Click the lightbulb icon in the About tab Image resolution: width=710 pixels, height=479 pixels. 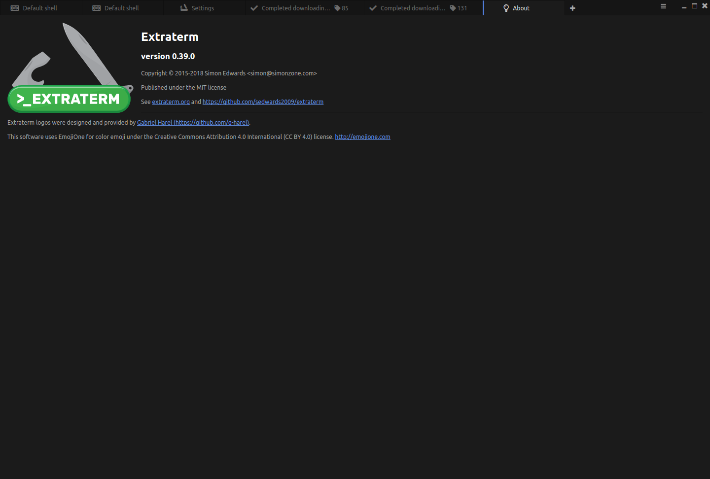tap(506, 8)
